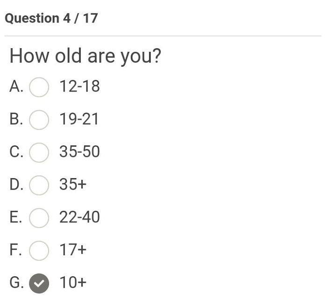The image size is (327, 308).
Task: Click the letter "A." option marker
Action: (16, 86)
